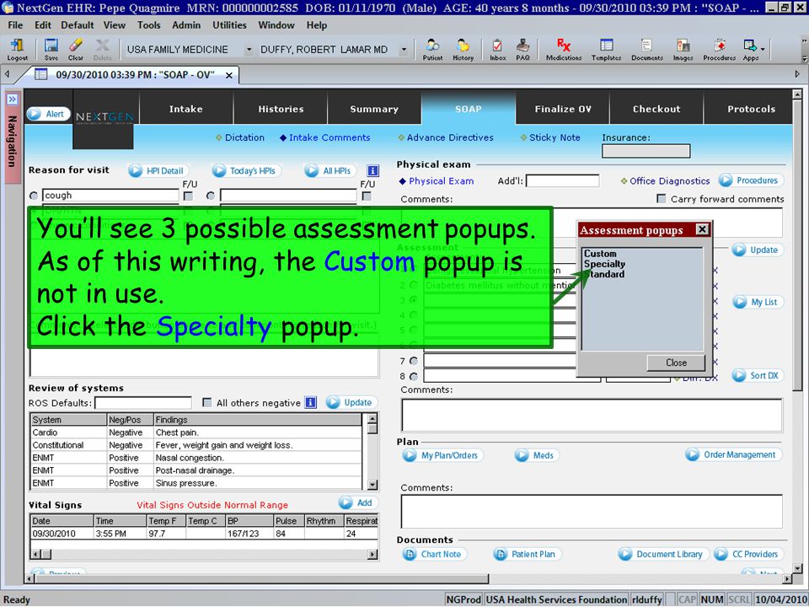Open the DUFFY, ROBERT LAMAR MD dropdown
The image size is (809, 607).
click(x=404, y=50)
